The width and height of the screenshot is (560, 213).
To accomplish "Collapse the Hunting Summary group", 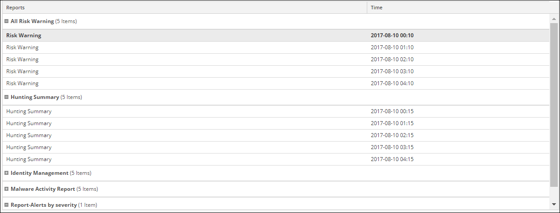I will point(7,97).
